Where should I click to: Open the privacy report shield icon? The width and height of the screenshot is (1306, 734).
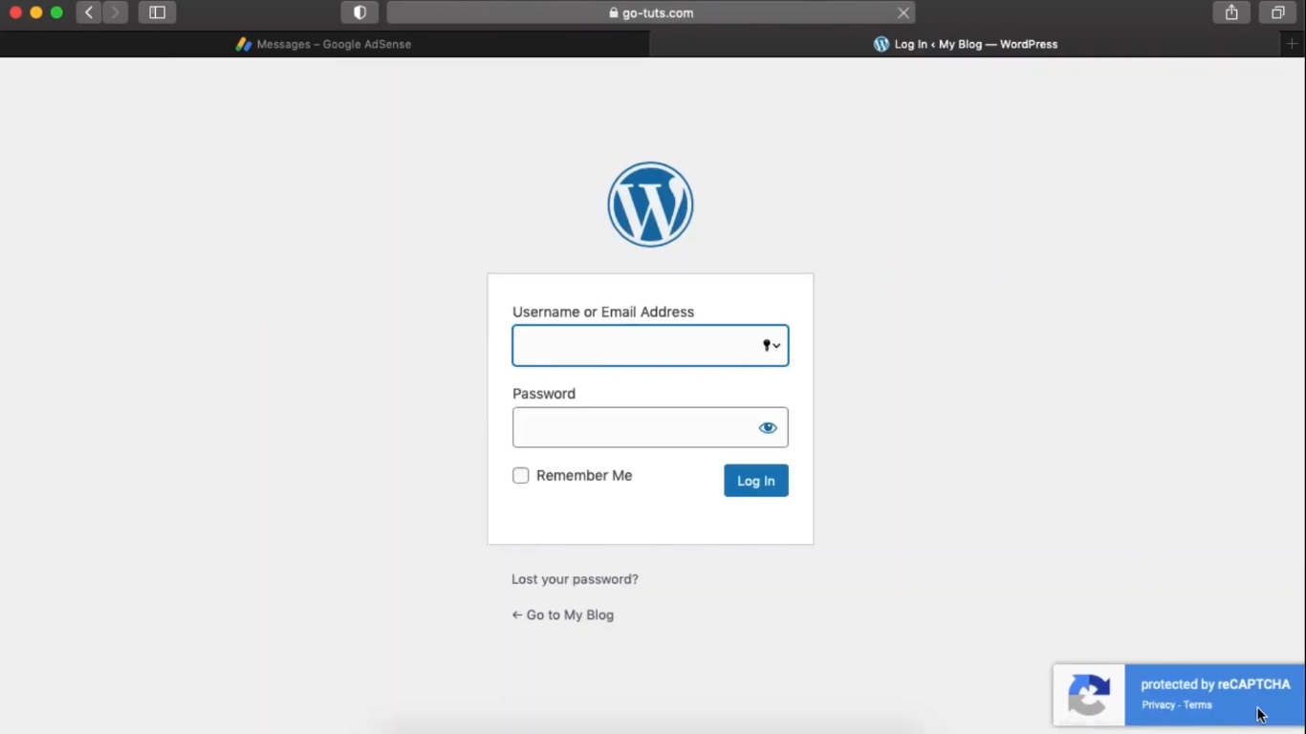tap(359, 12)
